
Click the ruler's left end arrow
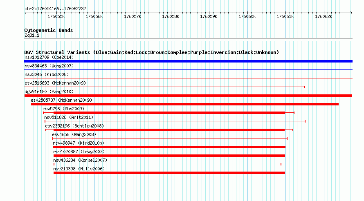coord(25,13)
